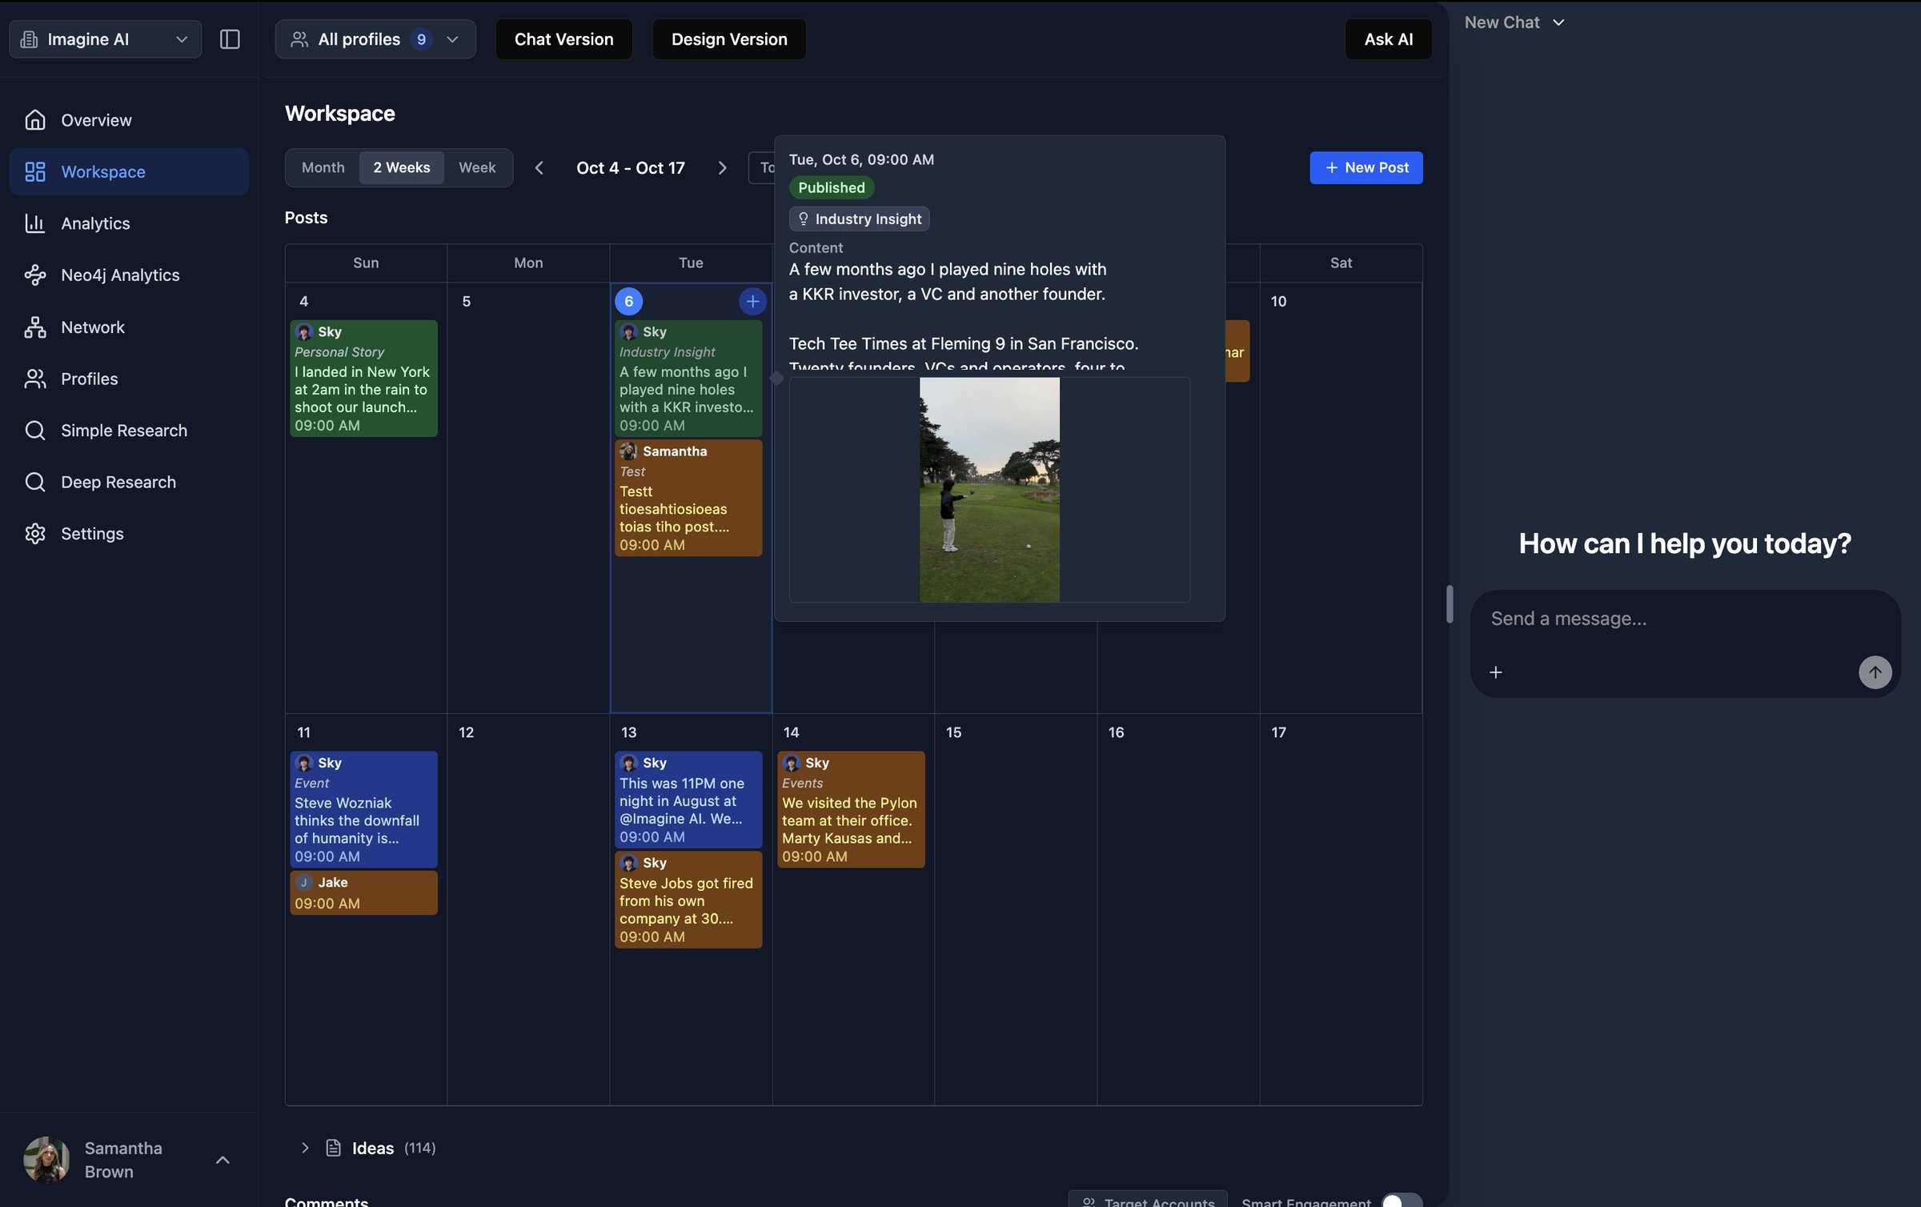Click the New Post button
Viewport: 1921px width, 1207px height.
coord(1366,168)
